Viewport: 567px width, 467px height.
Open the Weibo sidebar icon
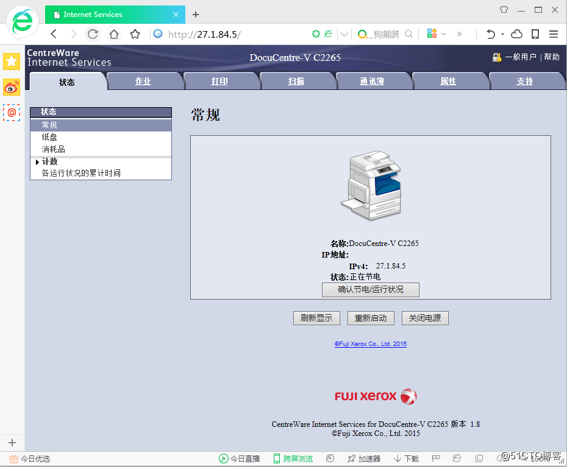click(12, 87)
